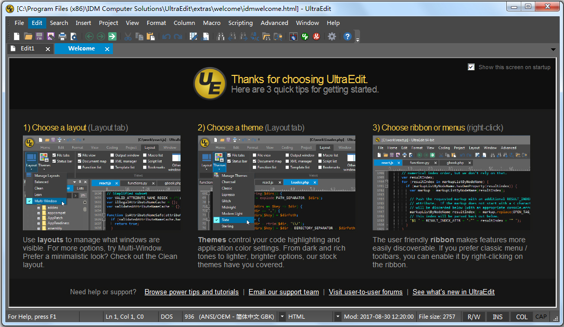Click the Undo toolbar icon
The height and width of the screenshot is (327, 564).
tap(166, 36)
